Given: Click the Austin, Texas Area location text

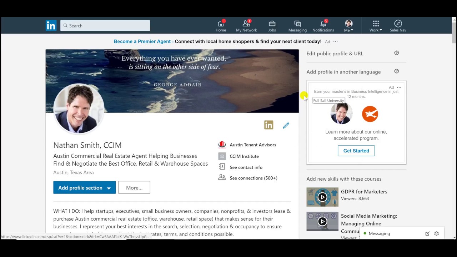Looking at the screenshot, I should click(x=74, y=172).
